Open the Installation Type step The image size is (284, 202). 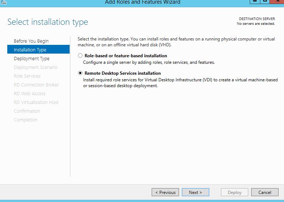tap(38, 50)
